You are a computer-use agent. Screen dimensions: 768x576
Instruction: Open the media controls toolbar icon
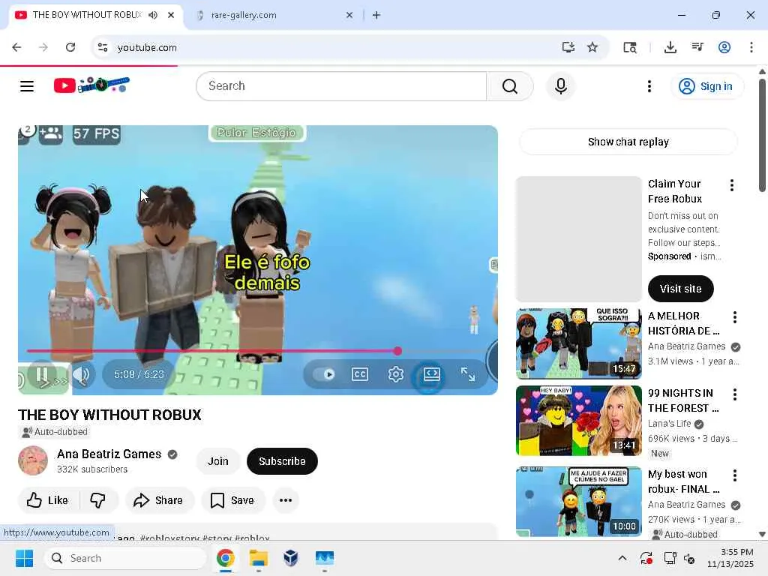pos(697,47)
